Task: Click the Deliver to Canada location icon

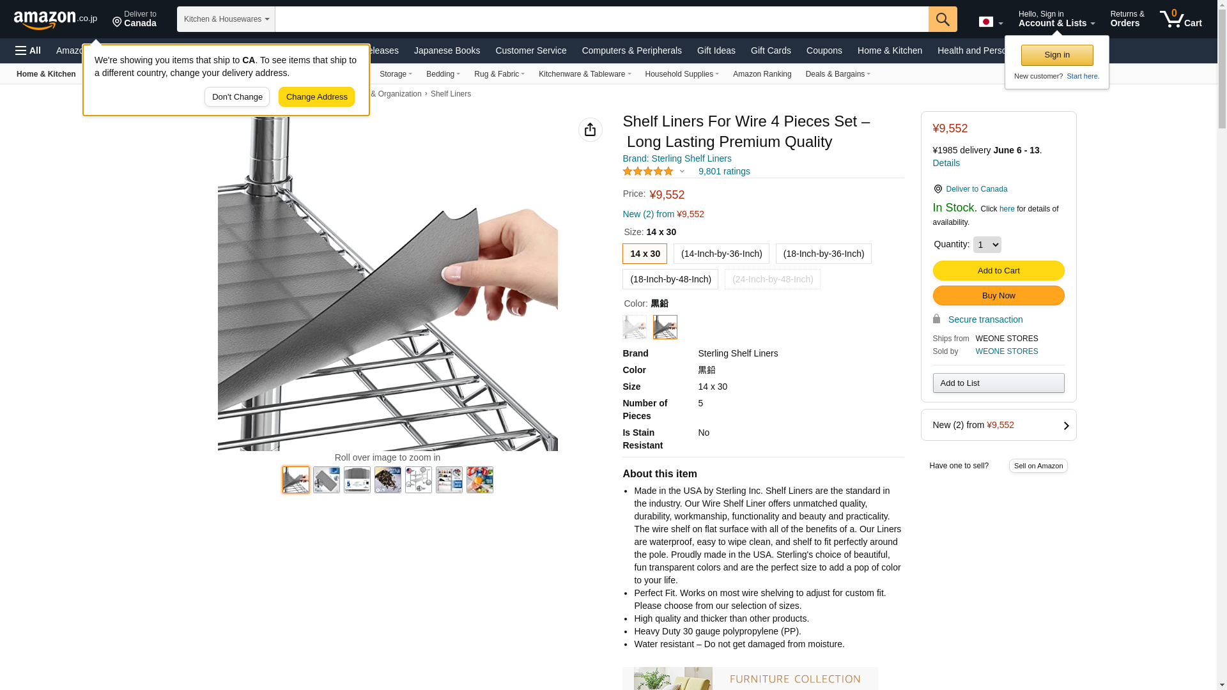Action: [938, 189]
